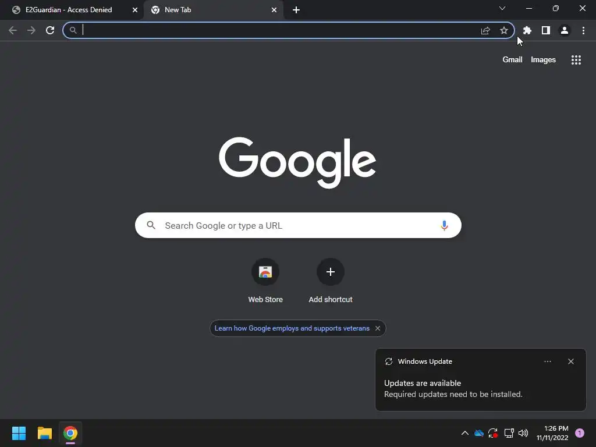Viewport: 596px width, 447px height.
Task: Open the Gmail link
Action: click(x=512, y=60)
